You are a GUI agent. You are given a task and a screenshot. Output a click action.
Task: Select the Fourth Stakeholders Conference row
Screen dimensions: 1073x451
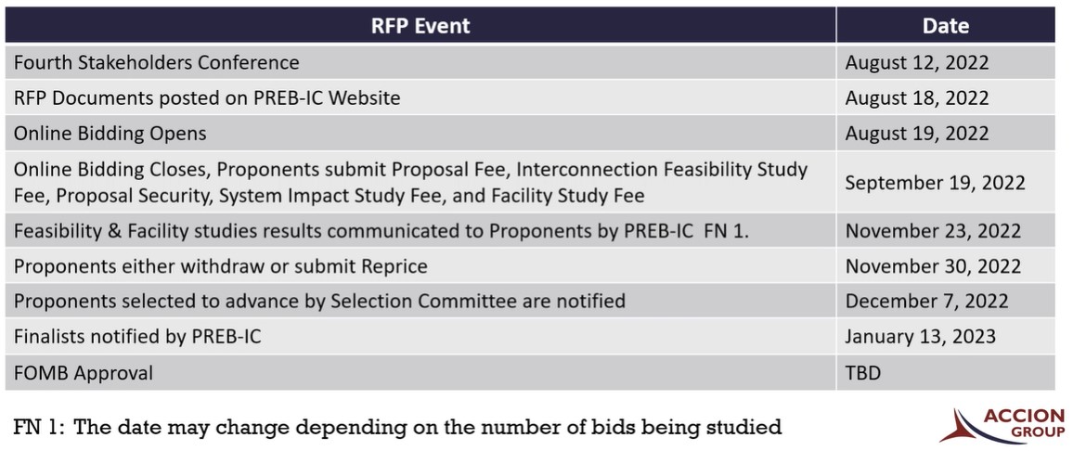(x=157, y=62)
